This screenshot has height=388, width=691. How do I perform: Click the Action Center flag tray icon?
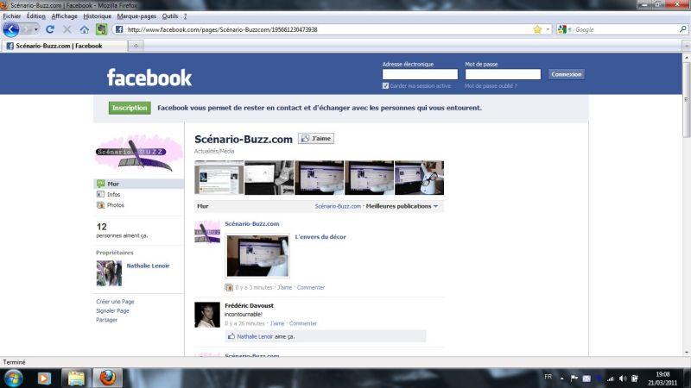pos(574,379)
